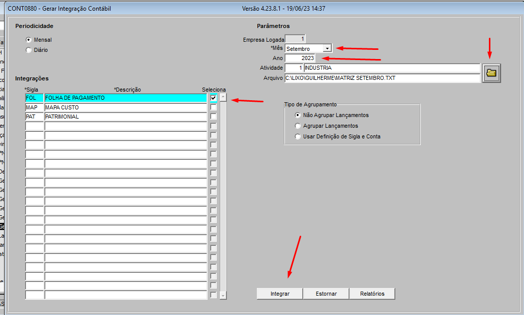Click the folder browse icon beside Arquivo

click(x=491, y=73)
